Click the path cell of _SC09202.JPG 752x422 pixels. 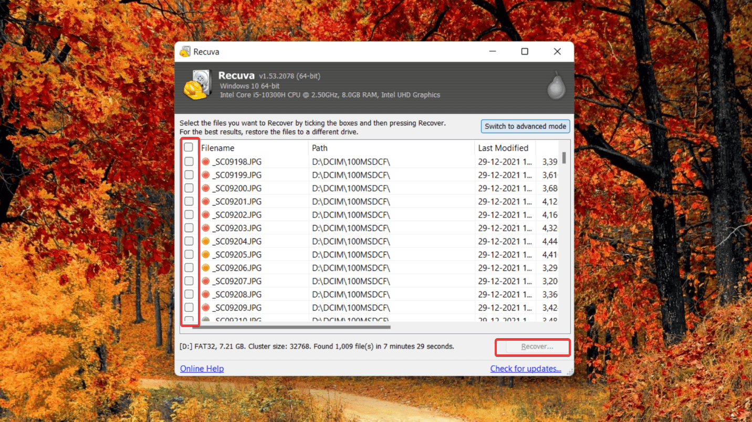[351, 214]
